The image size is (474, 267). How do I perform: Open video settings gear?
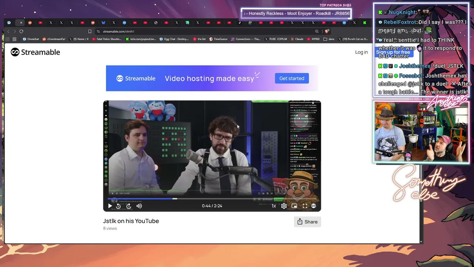point(284,206)
